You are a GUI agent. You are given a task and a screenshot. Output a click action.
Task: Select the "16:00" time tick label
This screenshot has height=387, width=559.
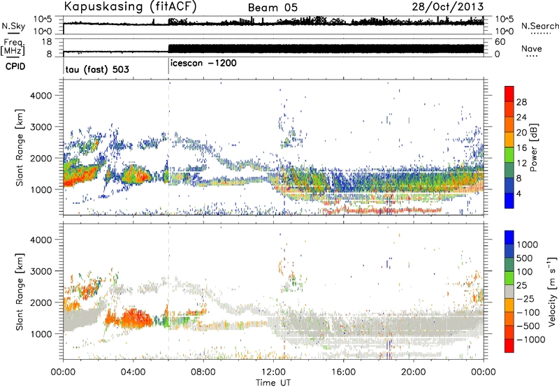[x=343, y=372]
